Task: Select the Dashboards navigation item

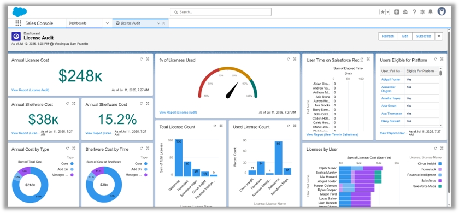Action: 78,23
